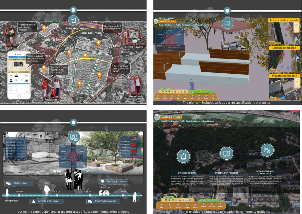Click the thumbs-down icon beside Poor living condition
The width and height of the screenshot is (302, 214).
[102, 182]
